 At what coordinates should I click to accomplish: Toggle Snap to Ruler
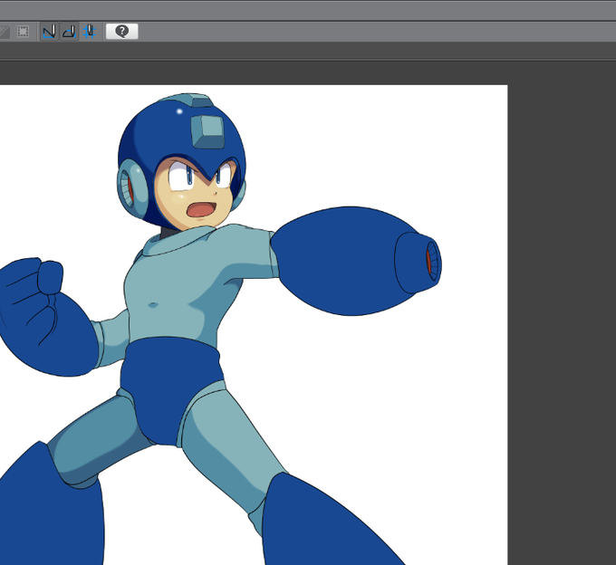pyautogui.click(x=50, y=32)
